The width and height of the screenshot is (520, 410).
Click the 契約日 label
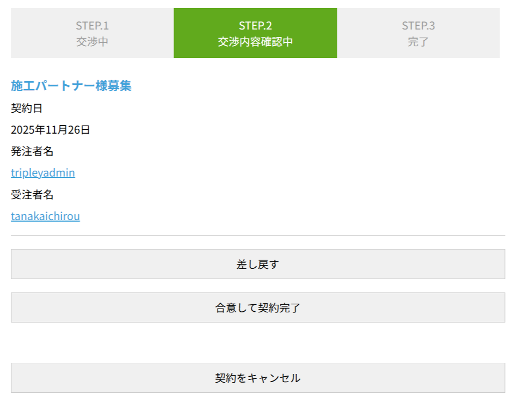(26, 108)
